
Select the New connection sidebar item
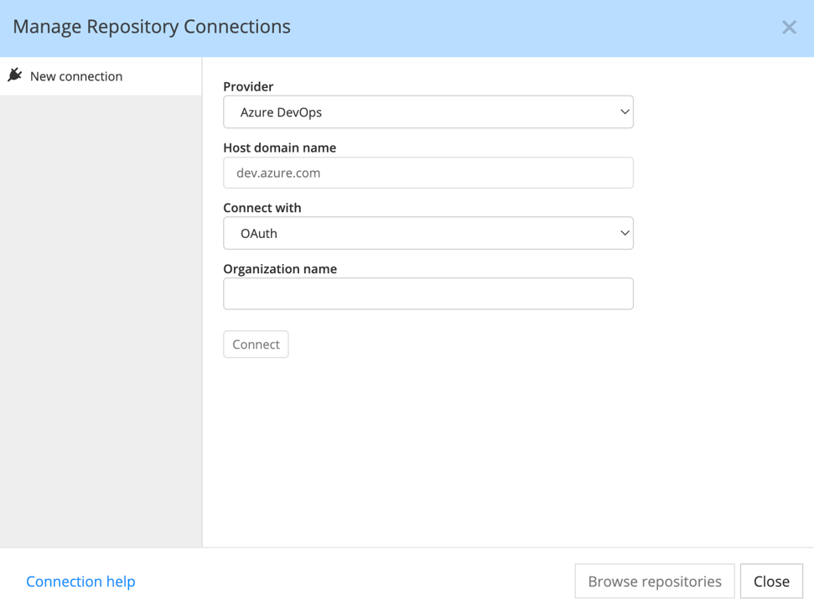pos(101,76)
